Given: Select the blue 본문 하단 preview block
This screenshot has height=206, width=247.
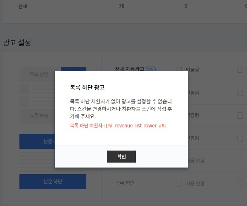Looking at the screenshot, I should [x=53, y=182].
